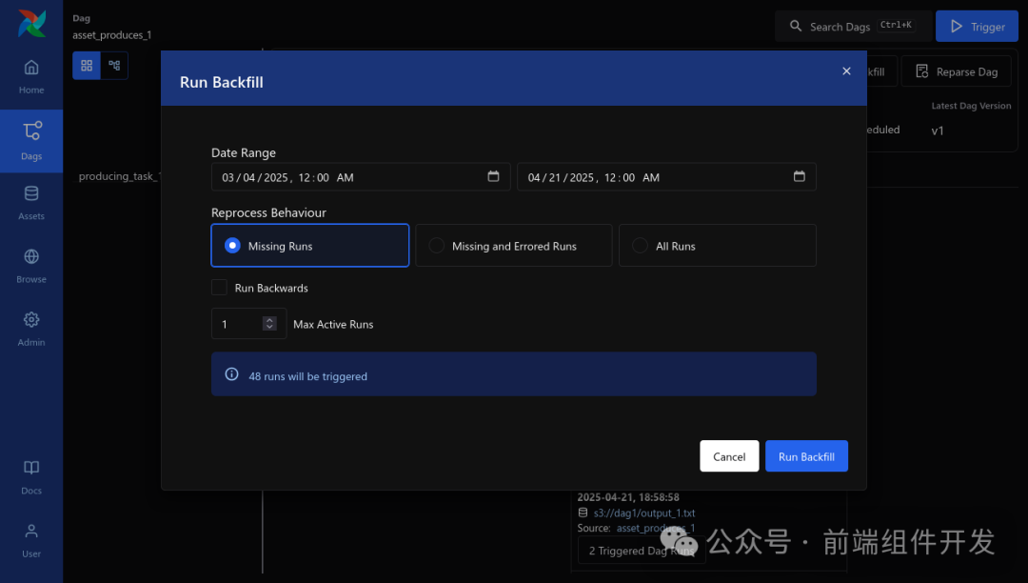This screenshot has height=583, width=1028.
Task: Click the start date field 03/04/2025
Action: pos(361,177)
